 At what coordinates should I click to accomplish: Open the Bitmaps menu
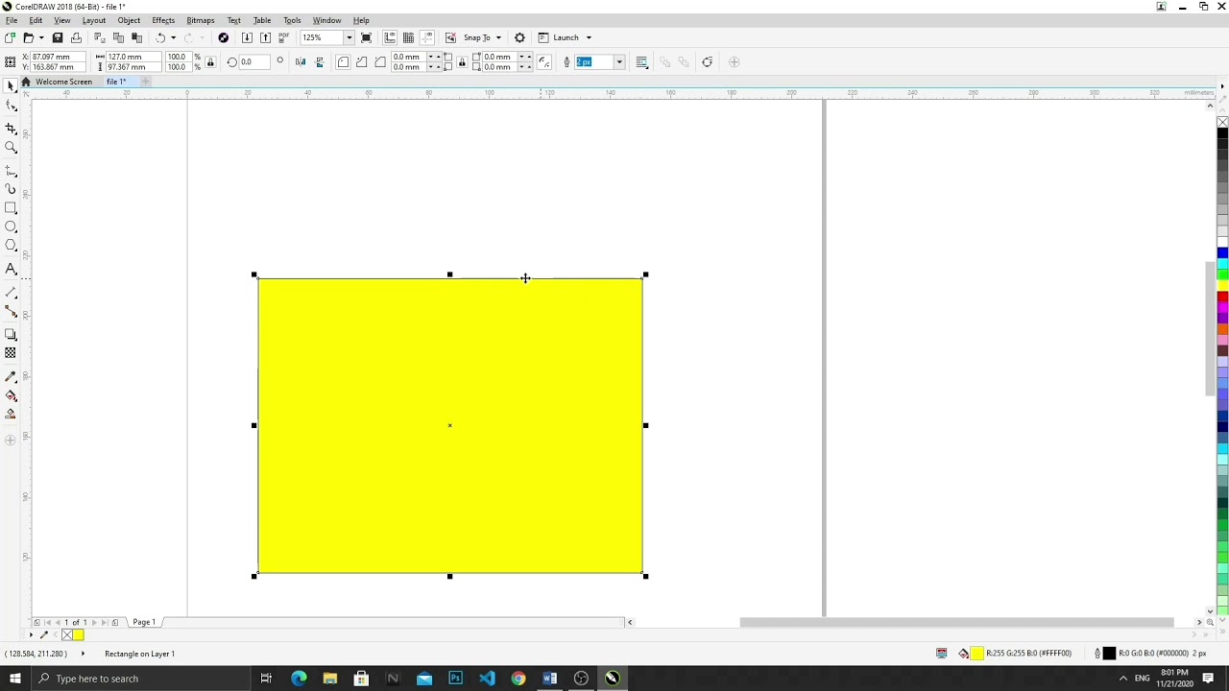(200, 20)
